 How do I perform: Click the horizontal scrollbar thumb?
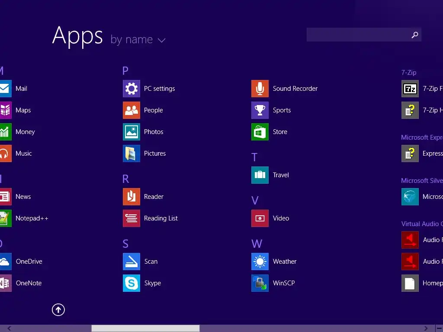point(145,328)
